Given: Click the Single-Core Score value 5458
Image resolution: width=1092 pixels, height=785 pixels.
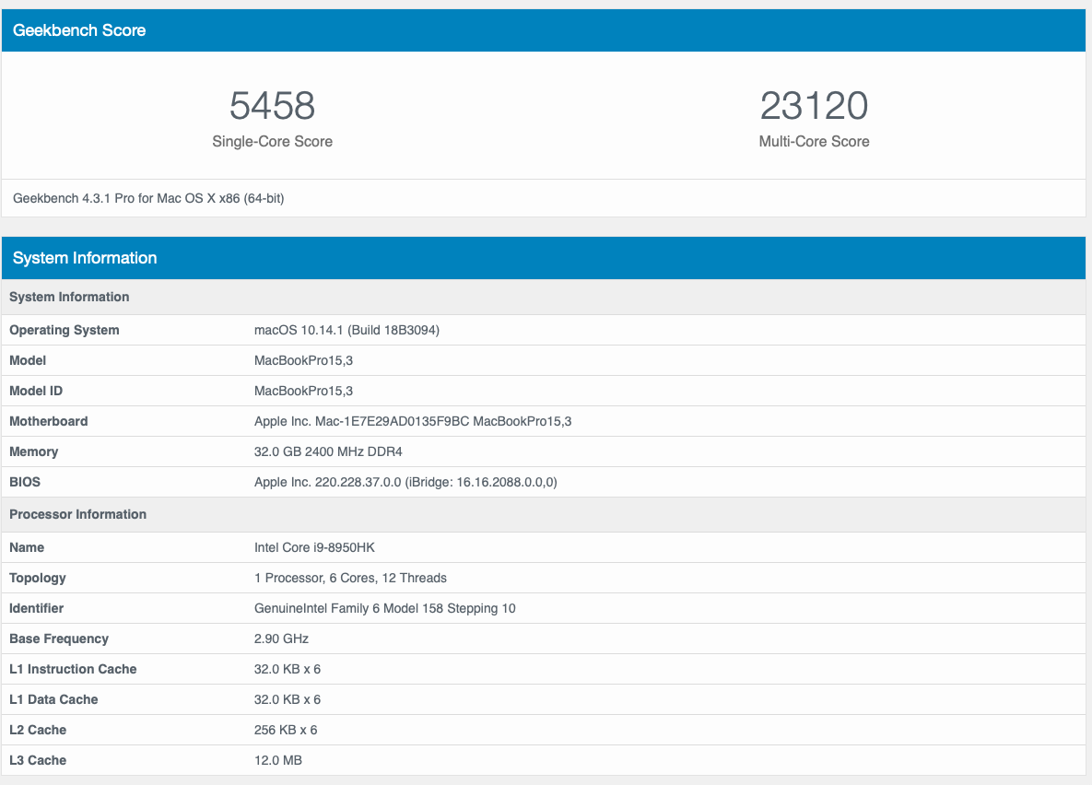Looking at the screenshot, I should (x=272, y=106).
